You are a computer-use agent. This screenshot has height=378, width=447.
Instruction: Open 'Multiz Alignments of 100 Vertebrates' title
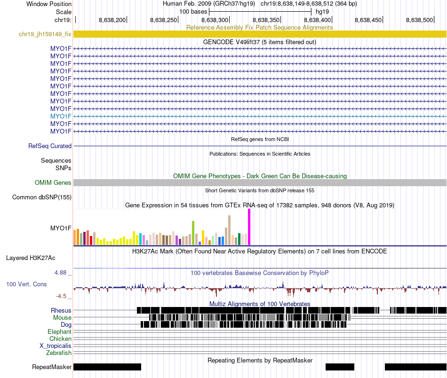(260, 304)
